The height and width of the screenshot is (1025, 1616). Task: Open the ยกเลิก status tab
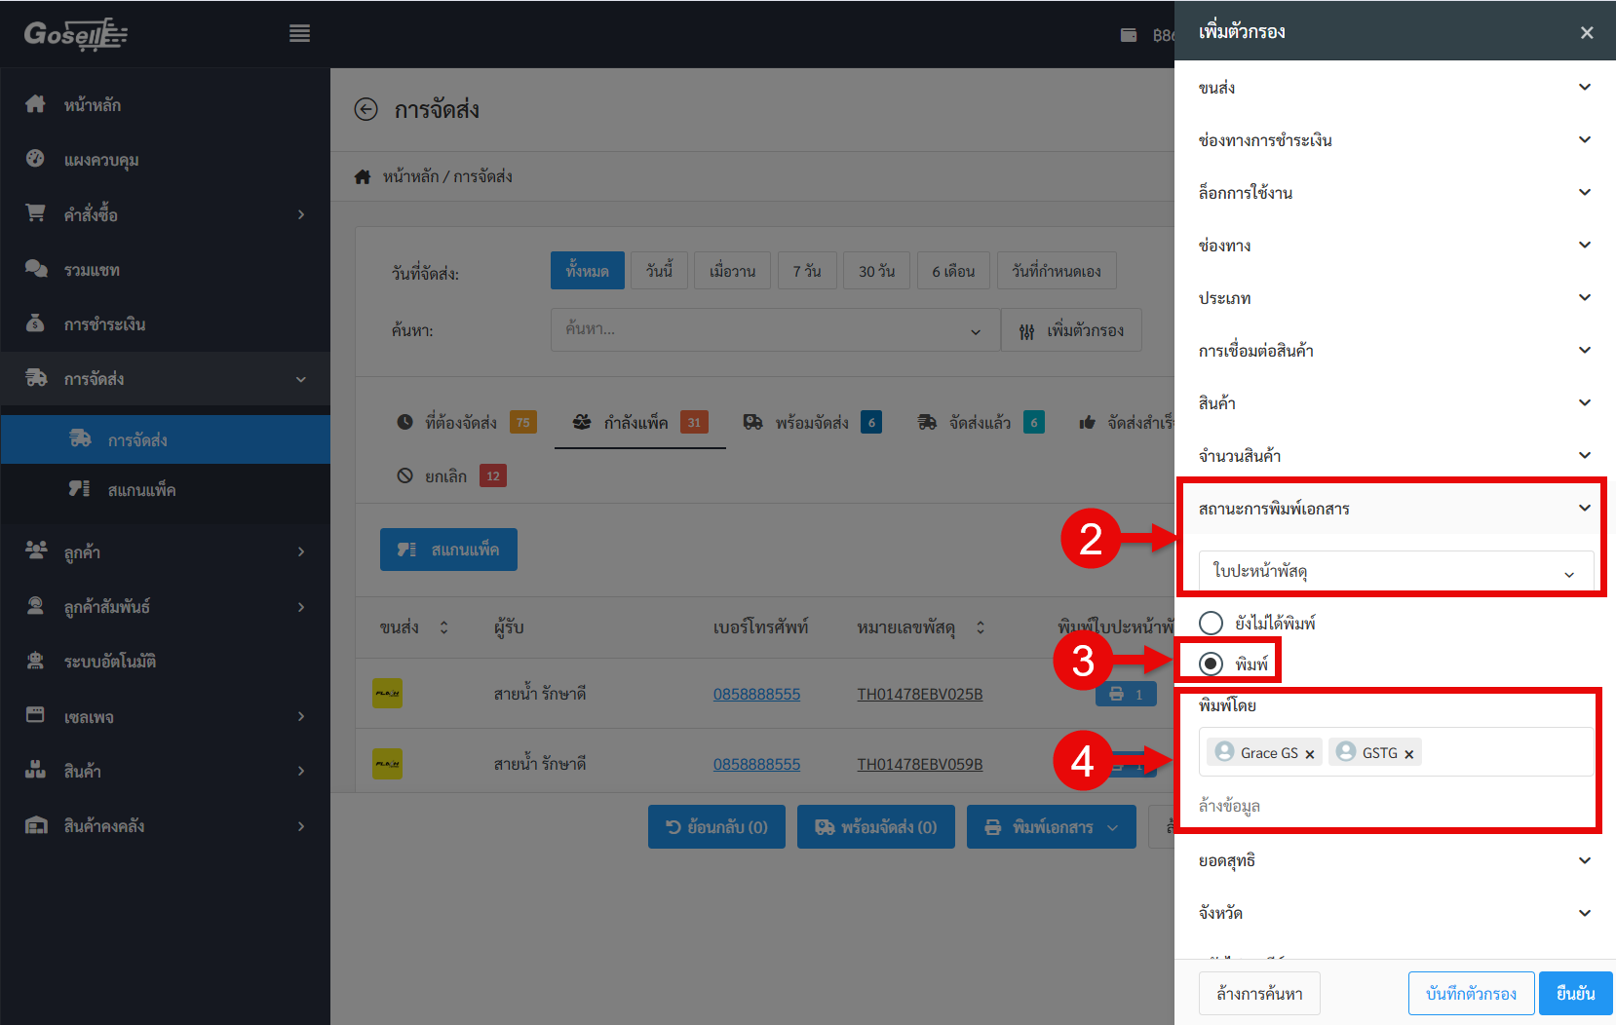pos(446,476)
